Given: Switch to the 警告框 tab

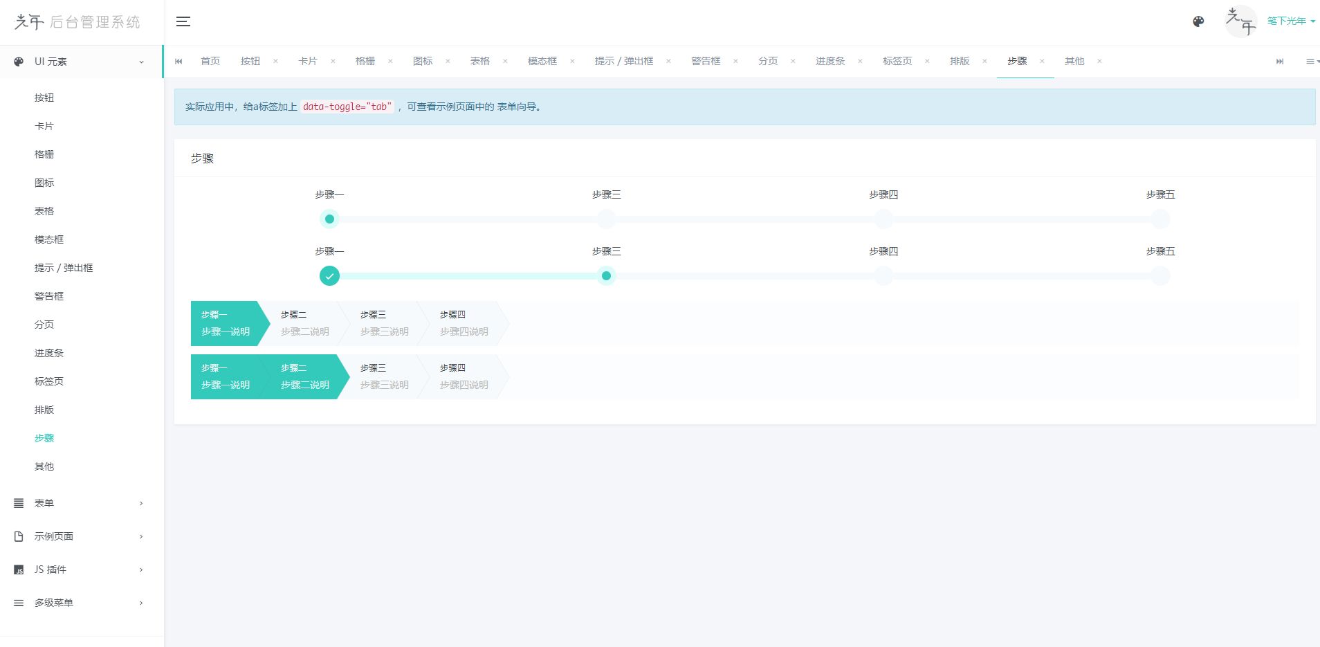Looking at the screenshot, I should [x=706, y=61].
